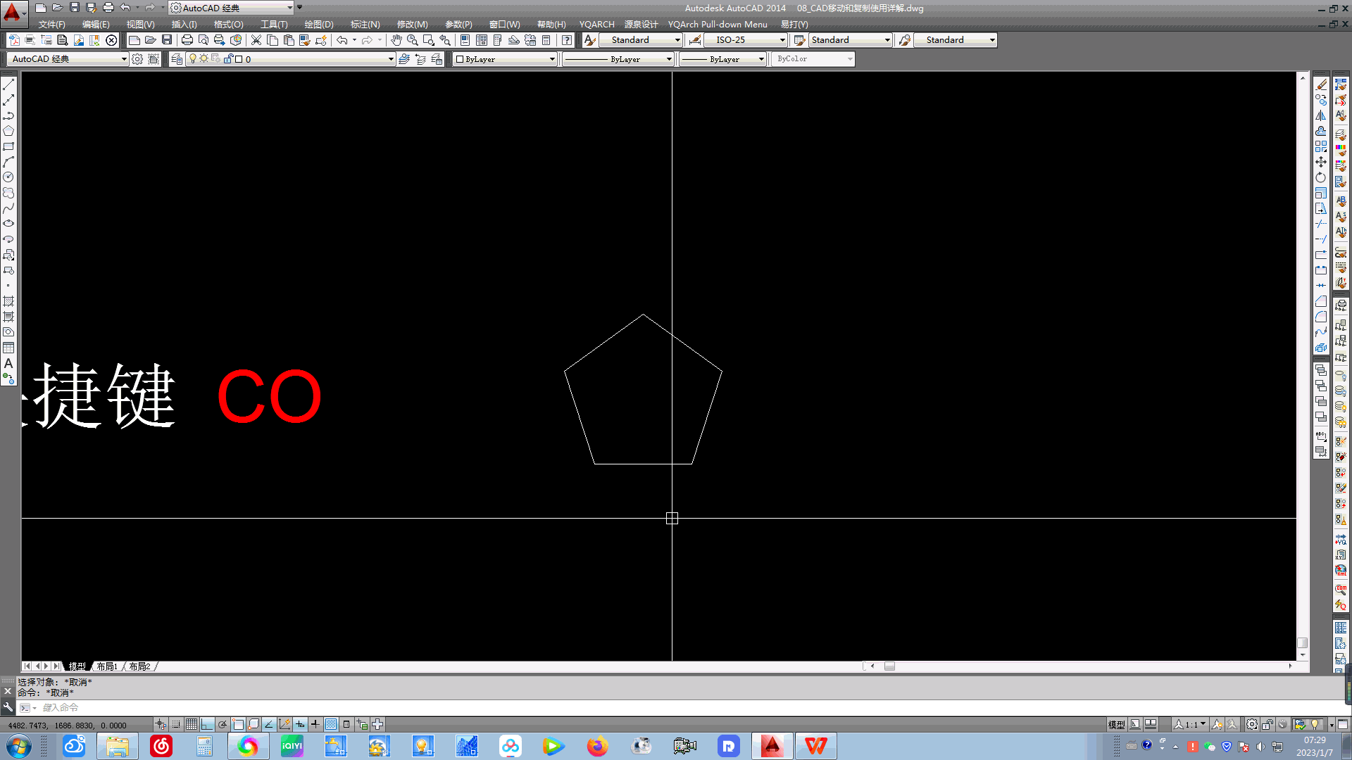Image resolution: width=1352 pixels, height=760 pixels.
Task: Open the annotation scale 1:1 dropdown
Action: pos(1191,724)
